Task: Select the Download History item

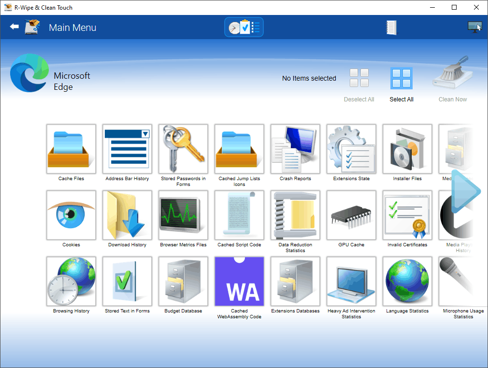Action: point(127,215)
